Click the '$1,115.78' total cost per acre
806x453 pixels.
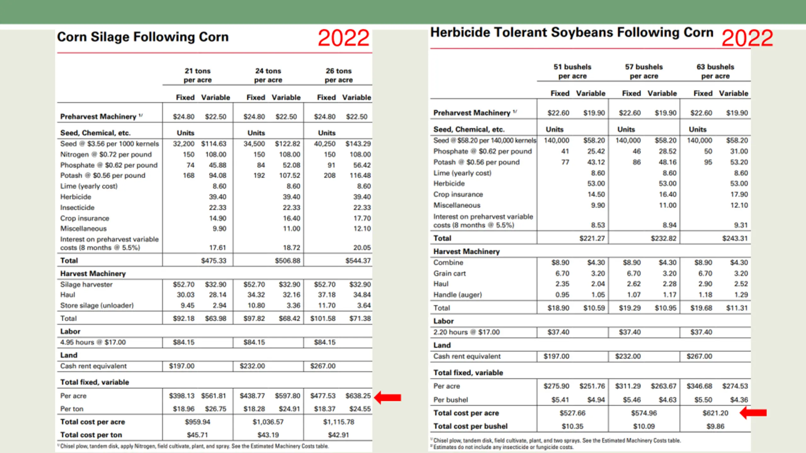tap(339, 422)
